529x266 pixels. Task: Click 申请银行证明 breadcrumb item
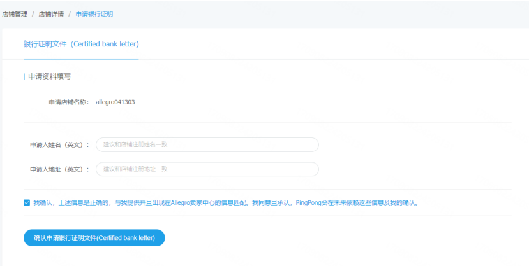point(94,14)
